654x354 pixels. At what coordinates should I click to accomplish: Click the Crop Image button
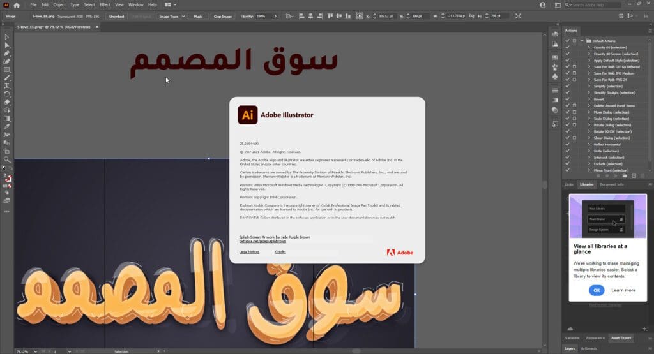[222, 16]
